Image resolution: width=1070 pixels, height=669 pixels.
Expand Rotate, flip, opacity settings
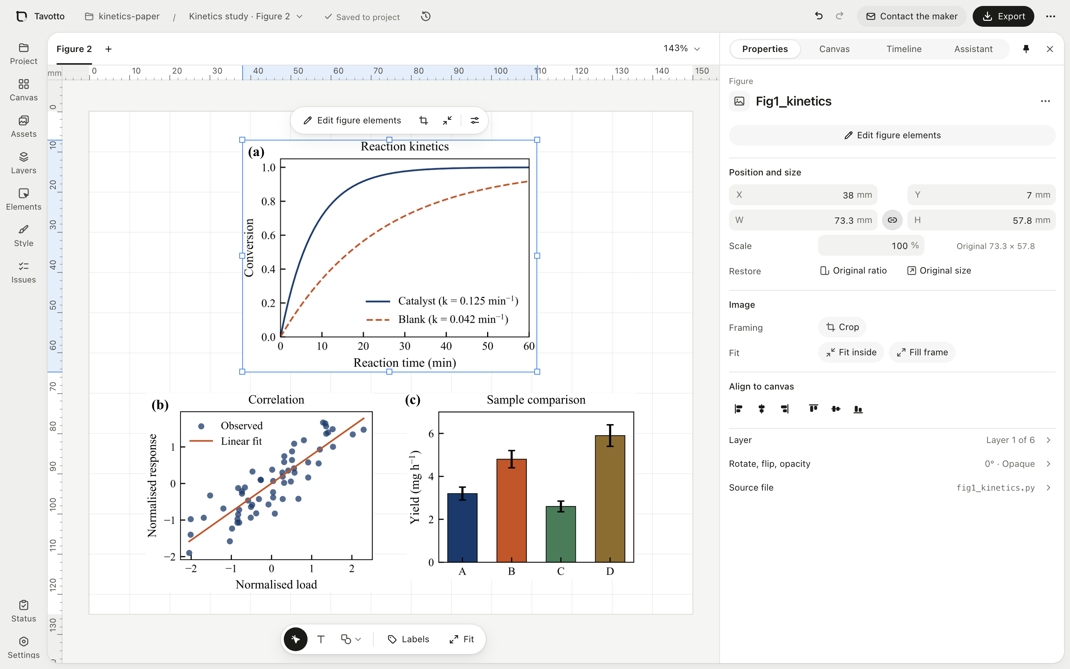tap(892, 464)
